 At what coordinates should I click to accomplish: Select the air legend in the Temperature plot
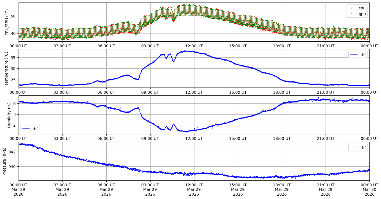click(364, 54)
